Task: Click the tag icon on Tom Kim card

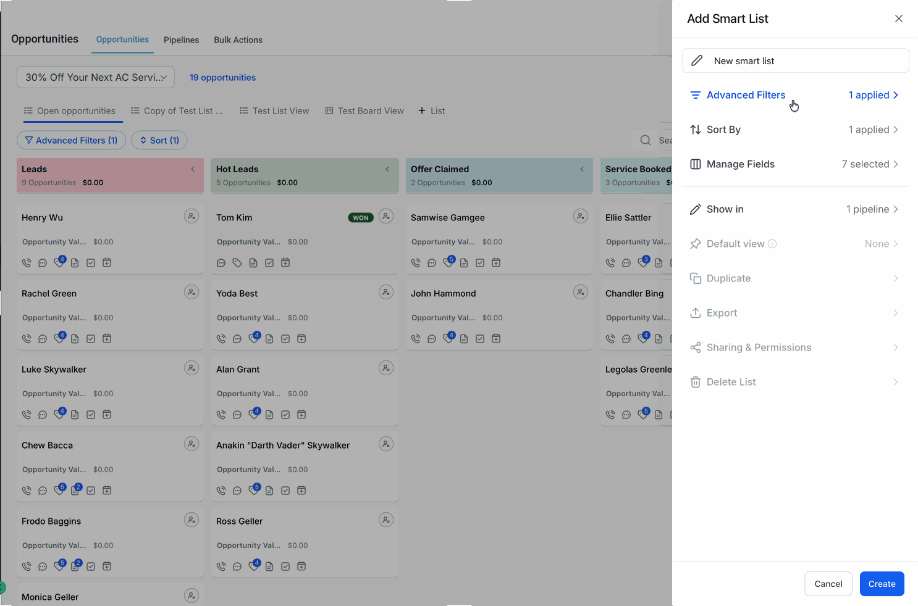Action: tap(237, 263)
